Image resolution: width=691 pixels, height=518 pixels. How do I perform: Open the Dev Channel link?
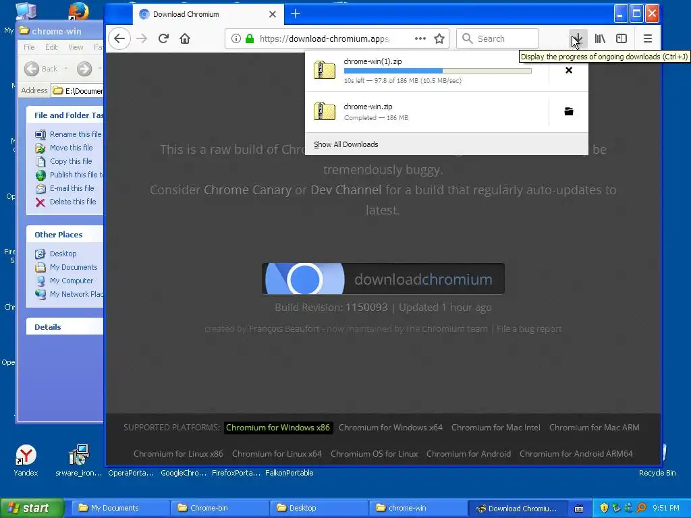tap(346, 190)
